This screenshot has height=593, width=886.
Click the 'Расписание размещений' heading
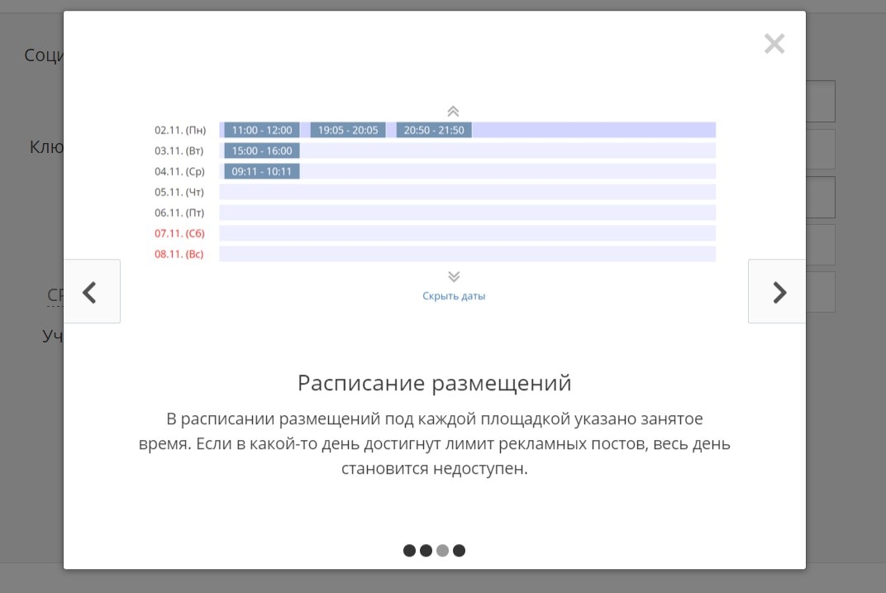435,383
